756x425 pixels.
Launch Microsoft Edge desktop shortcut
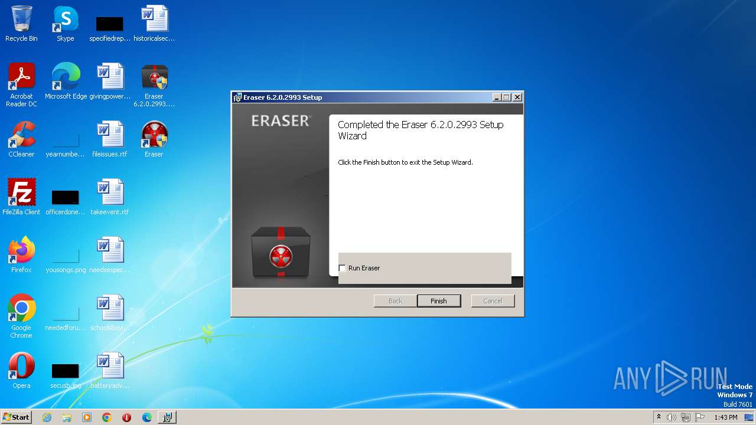click(x=66, y=81)
